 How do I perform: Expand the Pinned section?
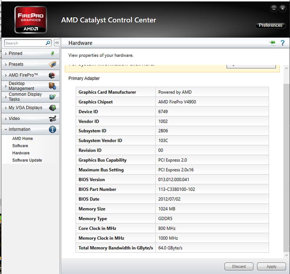coord(6,54)
